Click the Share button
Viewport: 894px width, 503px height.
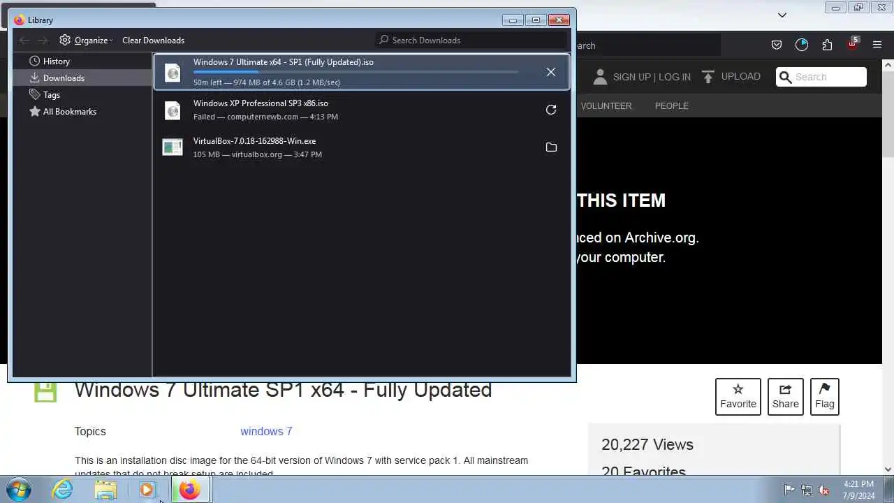(786, 397)
